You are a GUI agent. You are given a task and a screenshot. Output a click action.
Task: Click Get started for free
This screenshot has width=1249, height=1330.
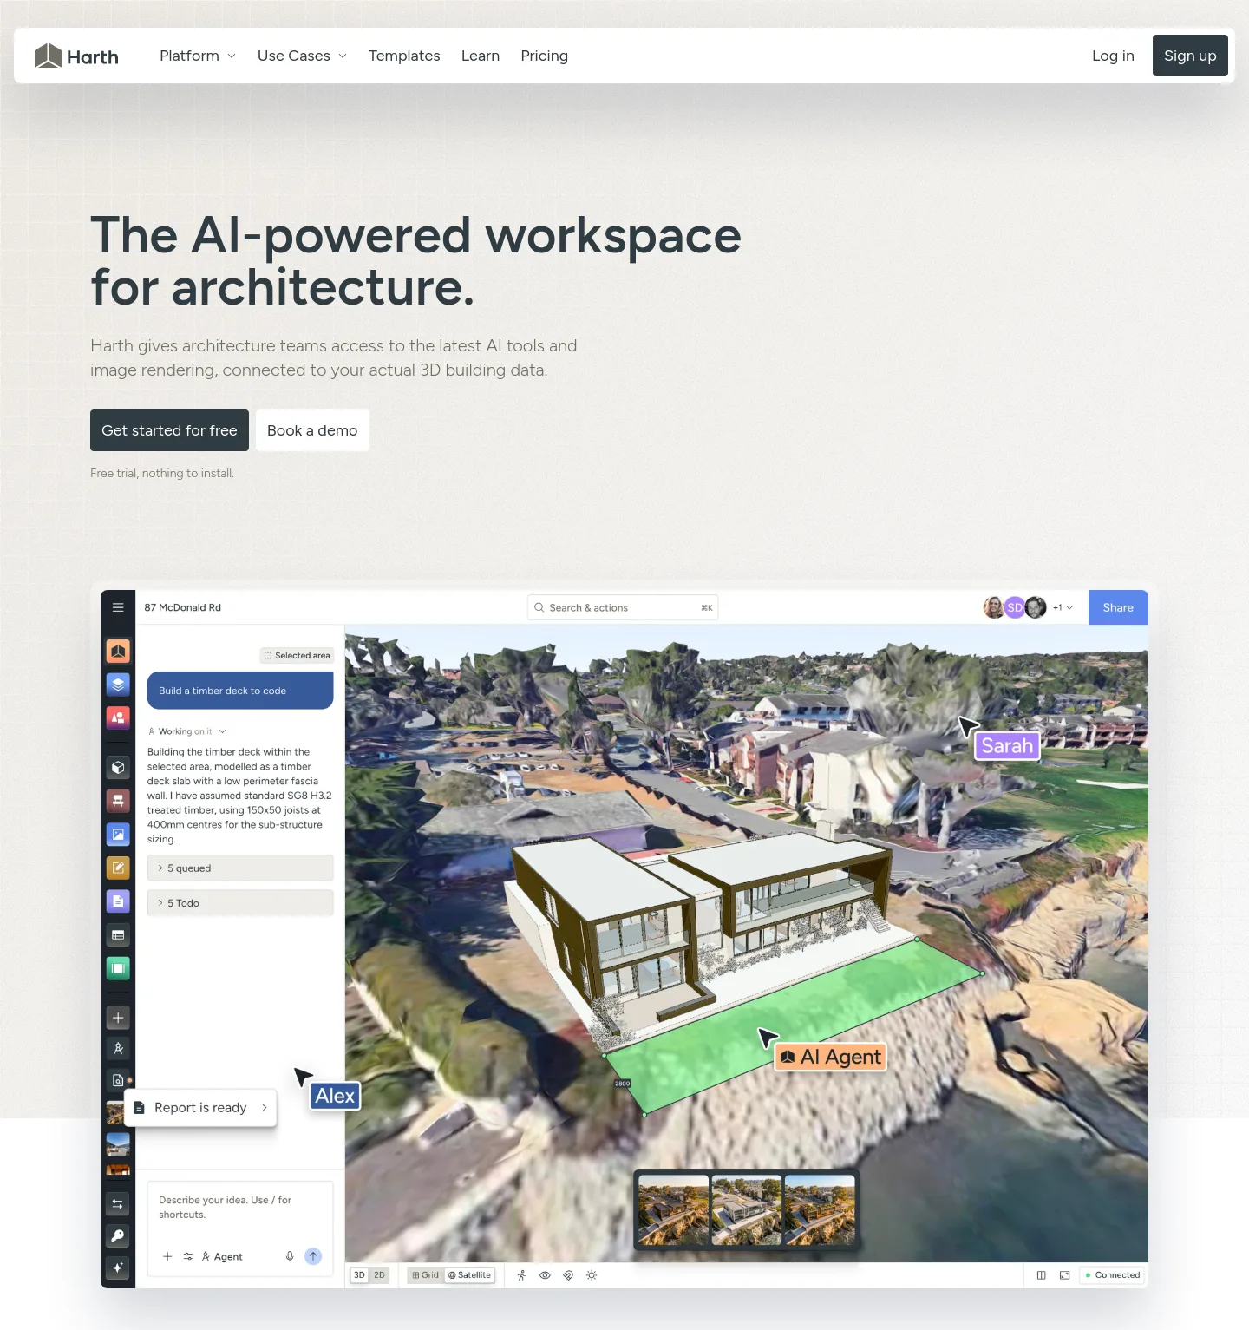tap(169, 430)
